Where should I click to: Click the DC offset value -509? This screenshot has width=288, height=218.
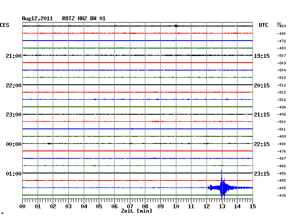[x=281, y=63]
